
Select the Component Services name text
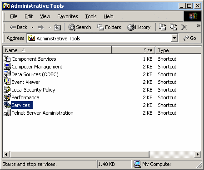[x=34, y=59]
